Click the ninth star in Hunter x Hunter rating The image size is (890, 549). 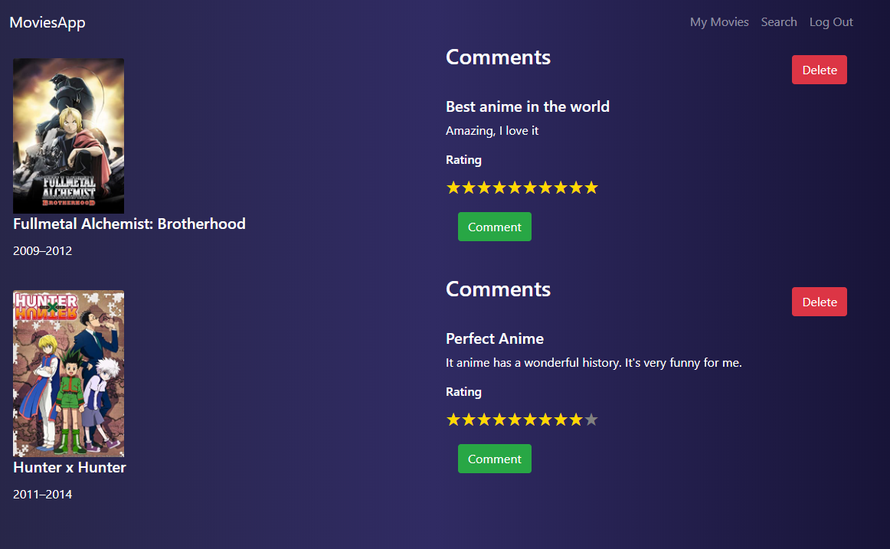click(575, 420)
